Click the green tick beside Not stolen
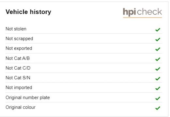 pyautogui.click(x=158, y=30)
